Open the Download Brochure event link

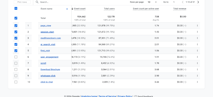[x=50, y=69]
